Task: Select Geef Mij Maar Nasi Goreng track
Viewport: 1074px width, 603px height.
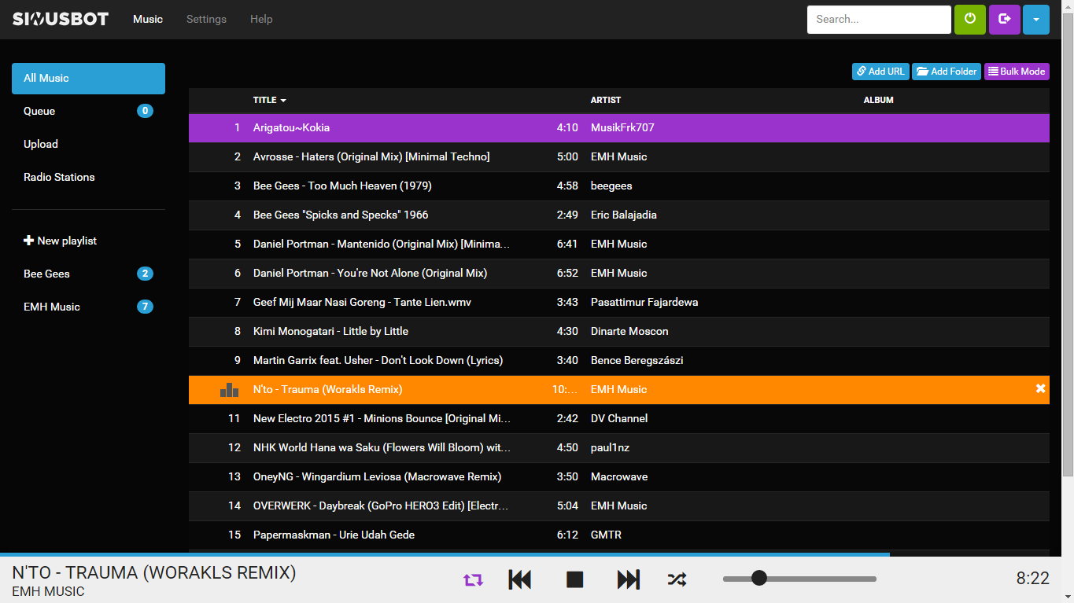Action: pos(619,302)
